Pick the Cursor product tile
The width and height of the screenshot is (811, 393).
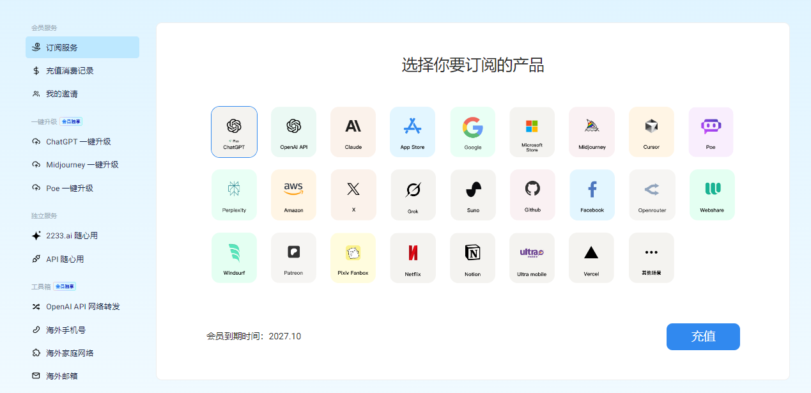(651, 132)
